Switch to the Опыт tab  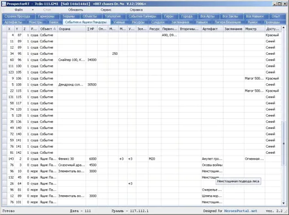pyautogui.click(x=277, y=16)
